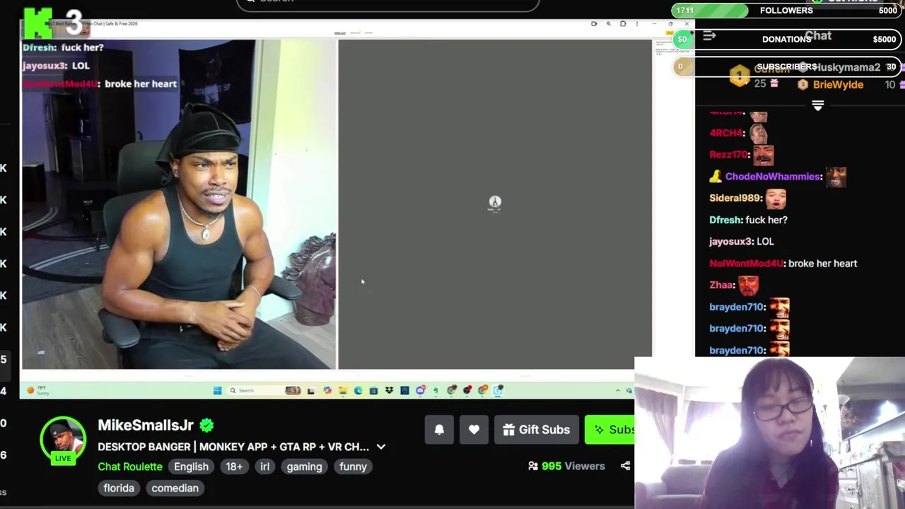This screenshot has width=905, height=509.
Task: Open Huskymama2 in the gift leaderboard
Action: 848,67
